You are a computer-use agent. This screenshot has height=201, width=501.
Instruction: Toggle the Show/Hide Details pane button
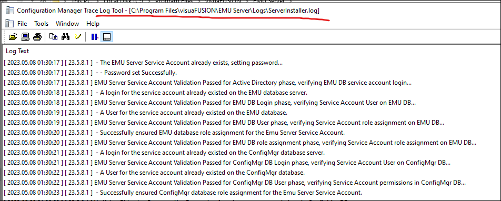107,37
